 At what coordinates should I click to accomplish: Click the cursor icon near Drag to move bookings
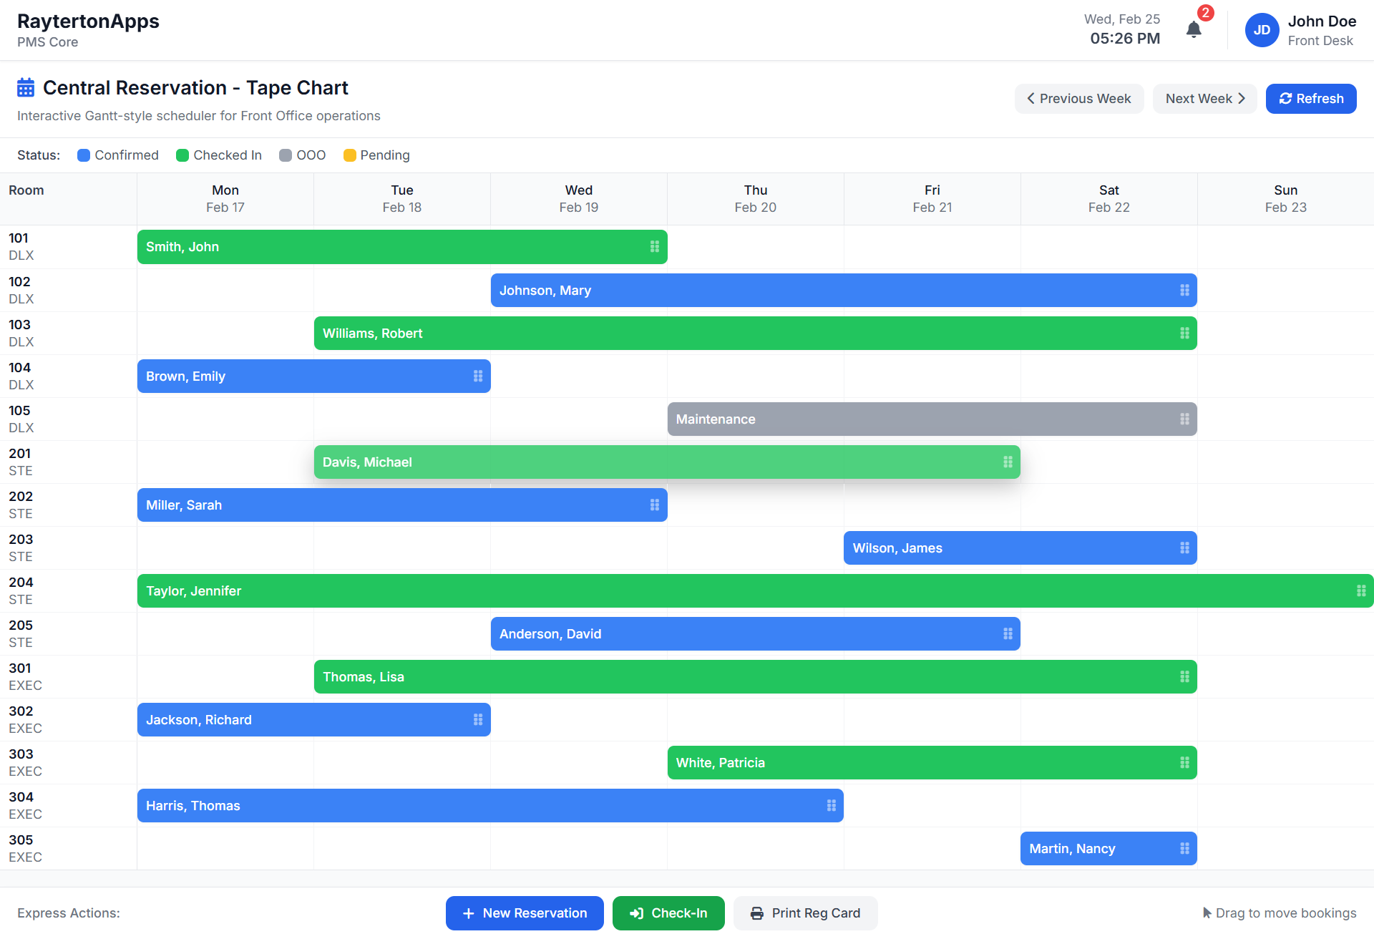tap(1208, 913)
